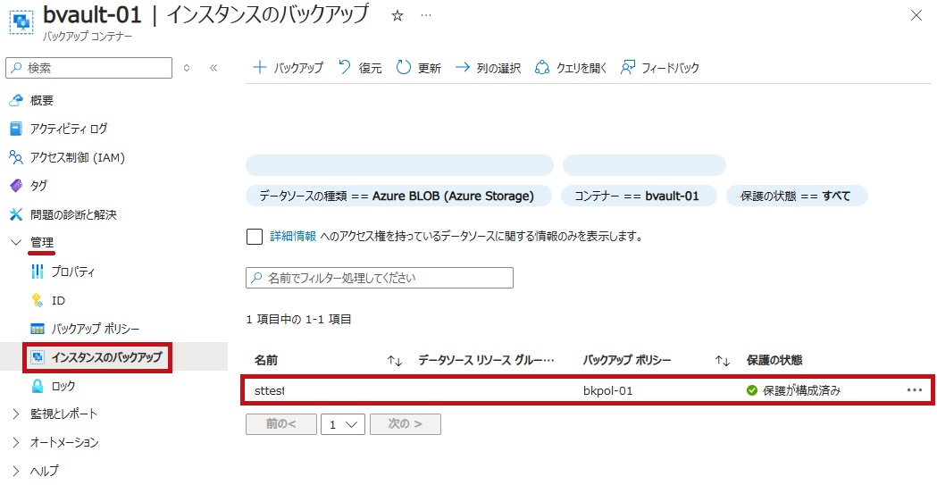Viewport: 937px width, 485px height.
Task: Click bkpol-01 policy cell
Action: click(607, 390)
